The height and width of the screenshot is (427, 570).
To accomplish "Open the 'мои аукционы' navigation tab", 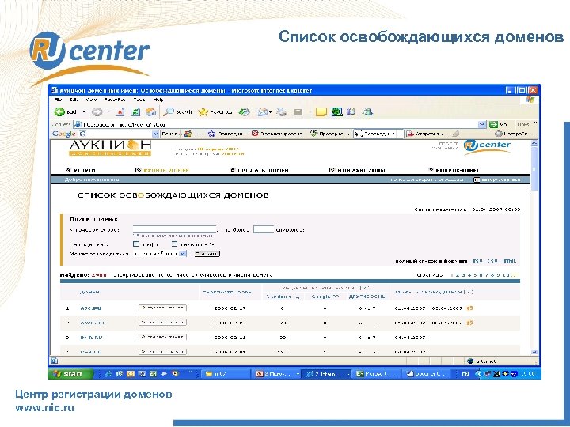I will pyautogui.click(x=357, y=169).
